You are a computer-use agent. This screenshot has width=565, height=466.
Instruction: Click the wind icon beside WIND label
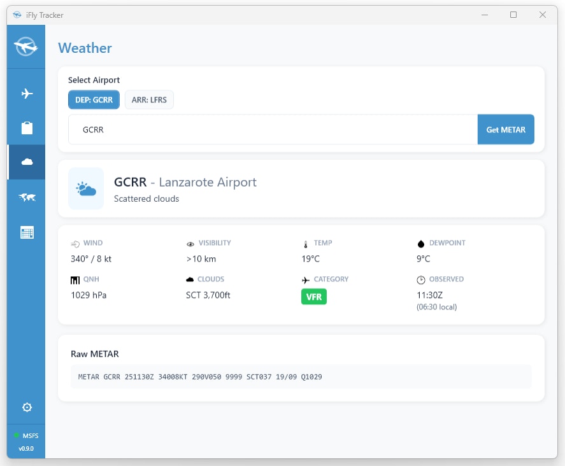[75, 243]
